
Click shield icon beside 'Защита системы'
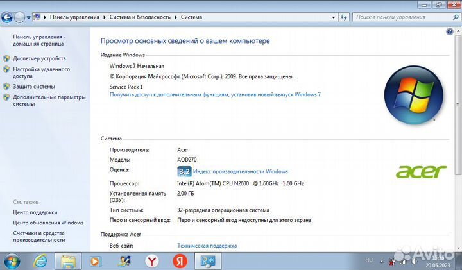[x=6, y=87]
